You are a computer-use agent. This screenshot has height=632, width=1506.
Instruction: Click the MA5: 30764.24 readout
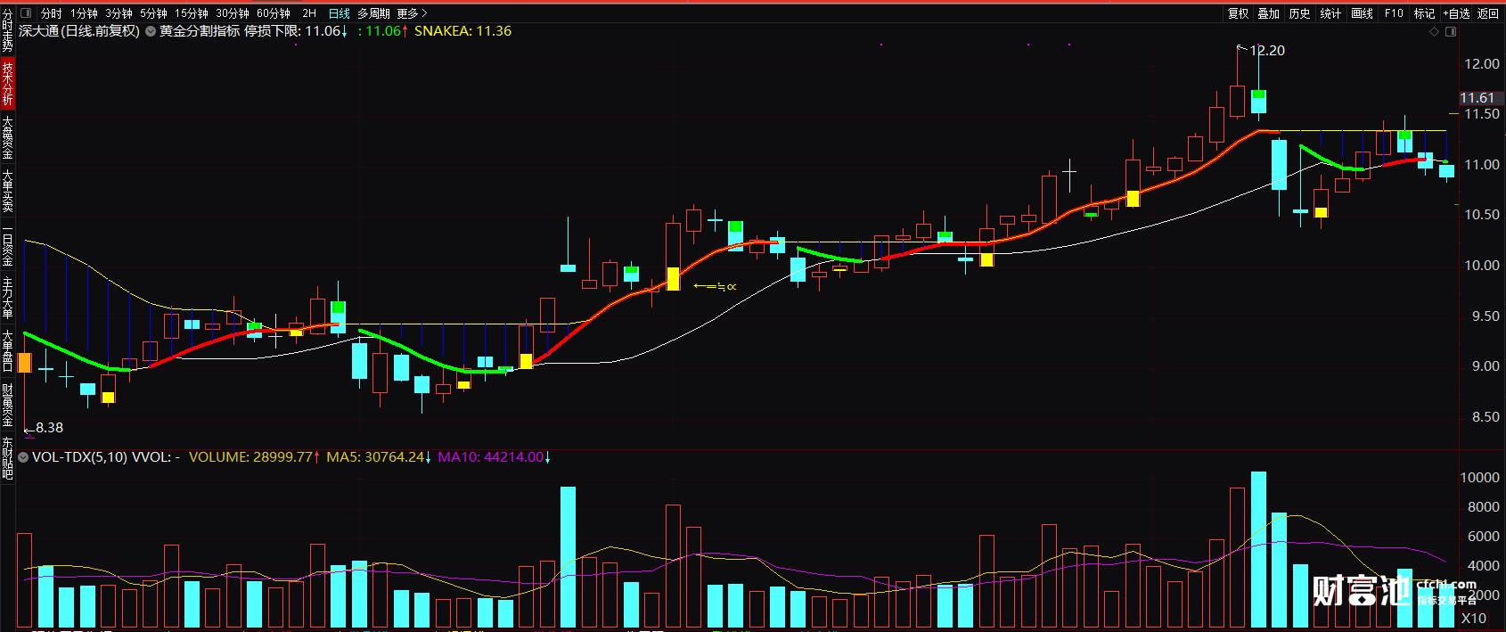click(x=379, y=457)
